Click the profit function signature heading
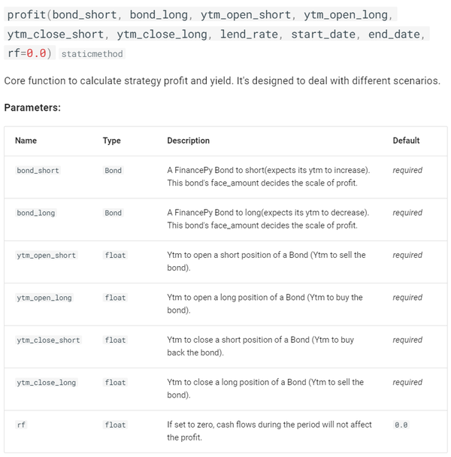The image size is (451, 457). pyautogui.click(x=216, y=34)
